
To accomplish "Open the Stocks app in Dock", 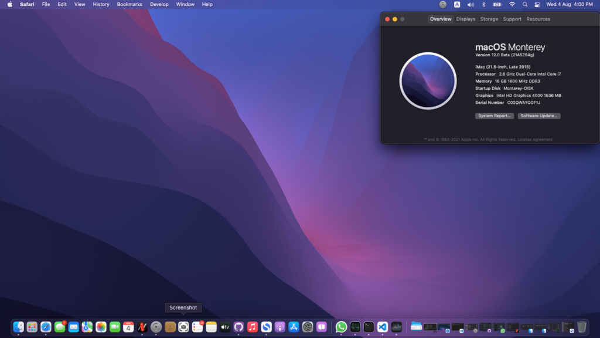I will [x=397, y=327].
